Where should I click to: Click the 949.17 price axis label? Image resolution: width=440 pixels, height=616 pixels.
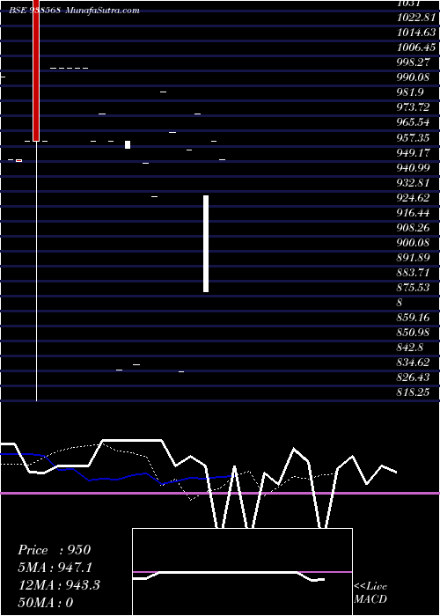click(x=414, y=153)
